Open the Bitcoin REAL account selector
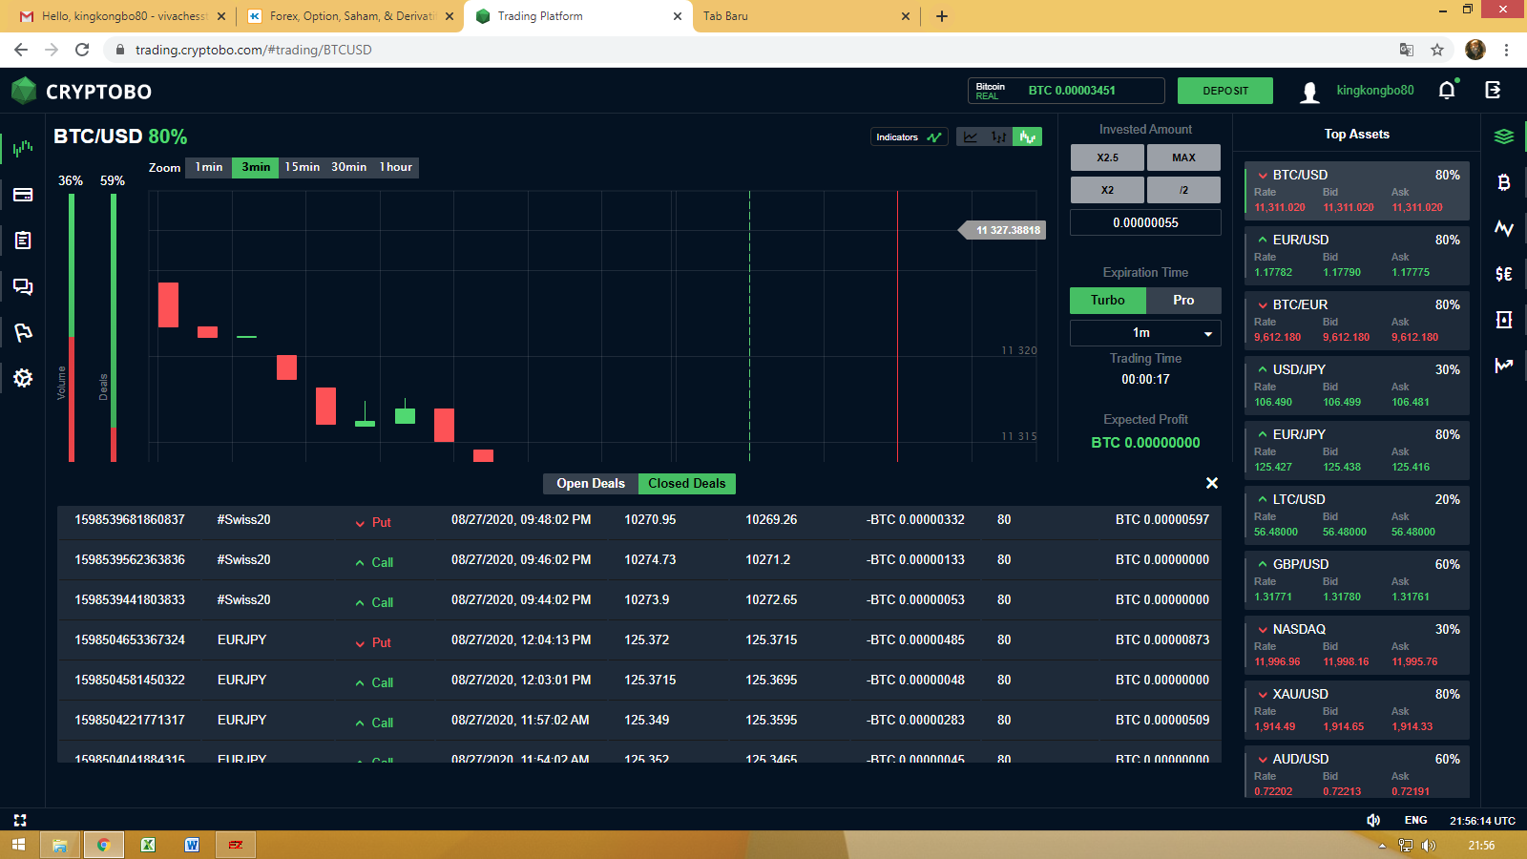The image size is (1527, 859). [x=1066, y=91]
